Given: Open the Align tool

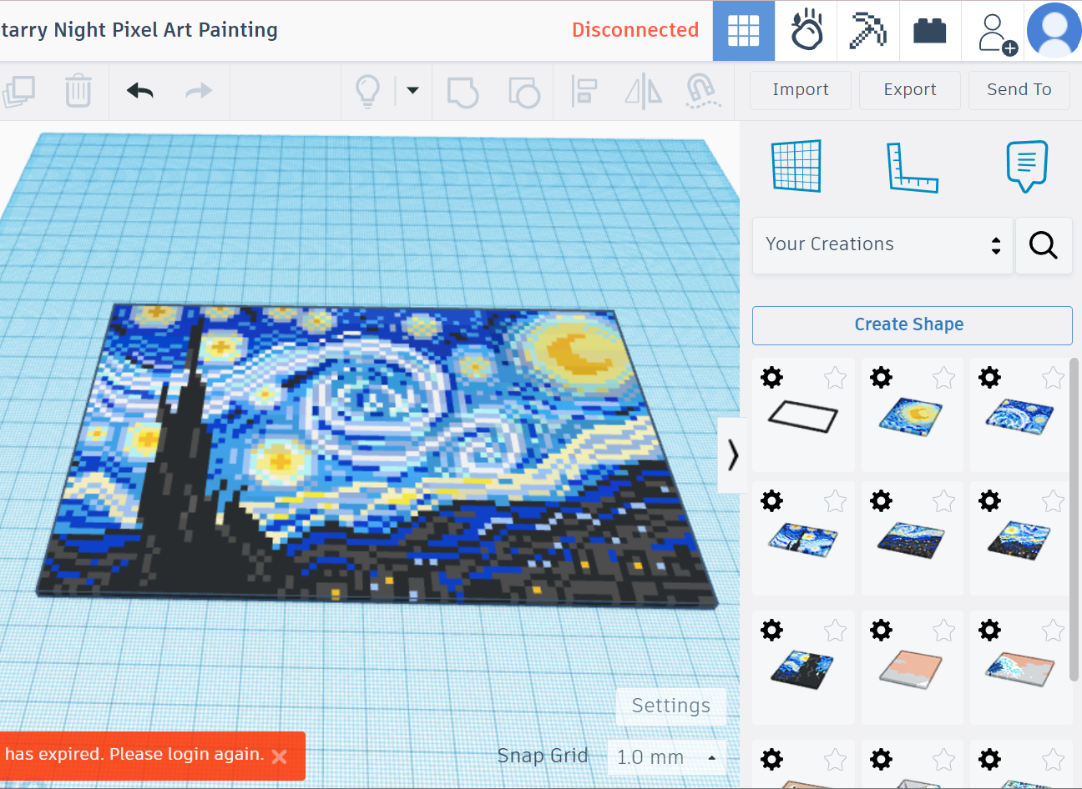Looking at the screenshot, I should coord(584,92).
